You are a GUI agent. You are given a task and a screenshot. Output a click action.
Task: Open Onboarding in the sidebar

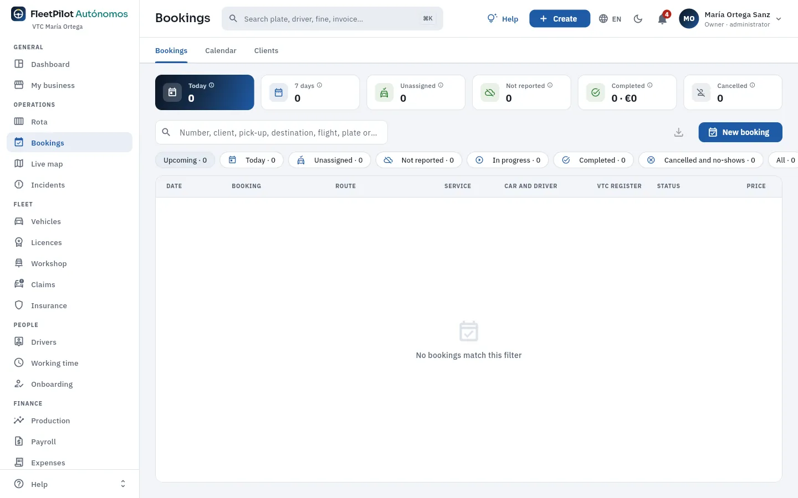(x=69, y=384)
